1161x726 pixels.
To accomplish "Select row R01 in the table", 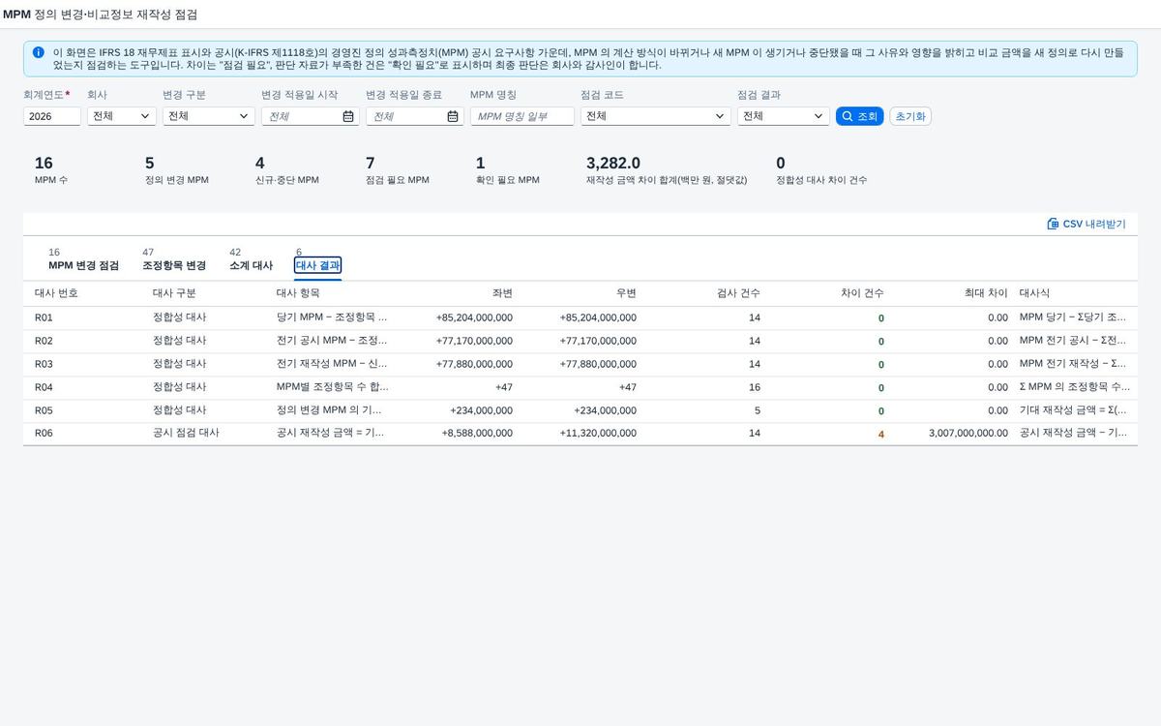I will pos(580,318).
